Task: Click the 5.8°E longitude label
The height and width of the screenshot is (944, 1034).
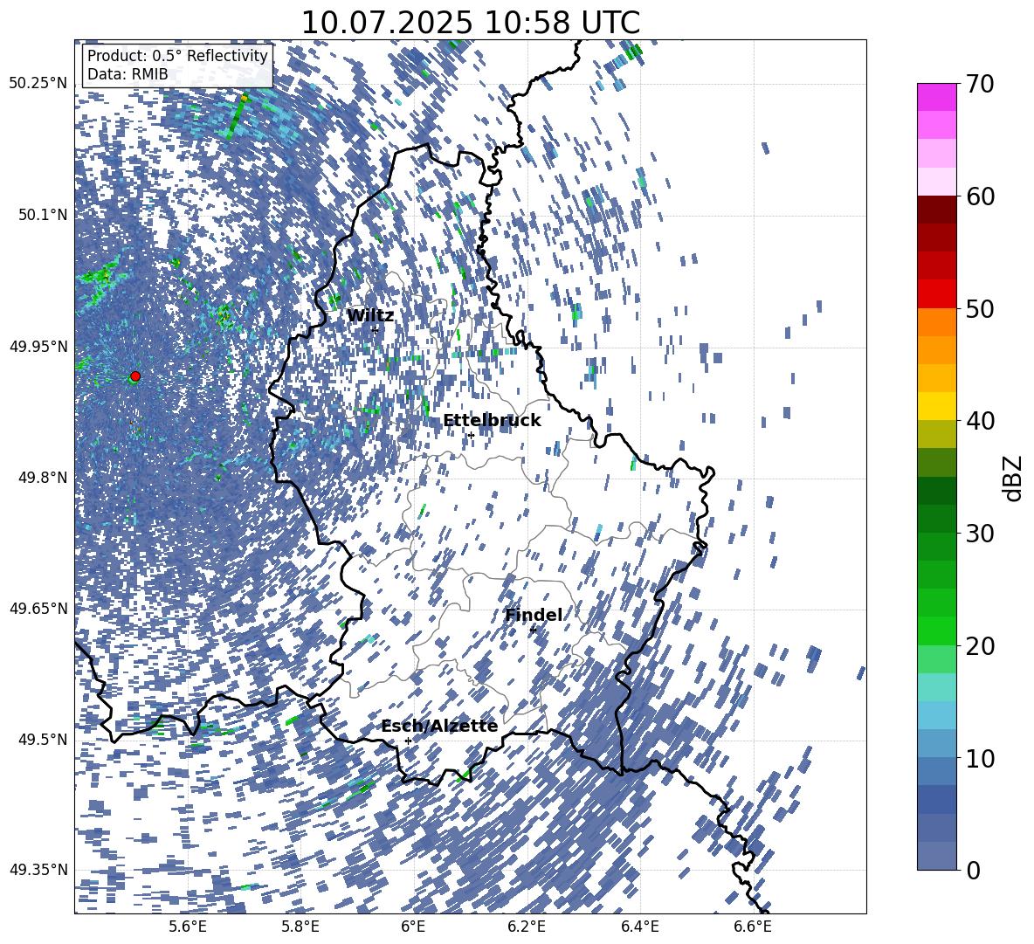Action: (x=300, y=927)
